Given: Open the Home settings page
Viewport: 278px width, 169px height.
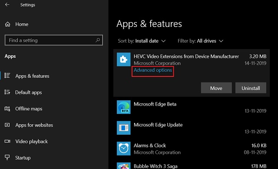Looking at the screenshot, I should pyautogui.click(x=22, y=24).
